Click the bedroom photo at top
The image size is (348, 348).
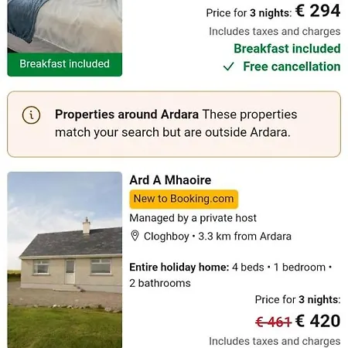click(65, 26)
